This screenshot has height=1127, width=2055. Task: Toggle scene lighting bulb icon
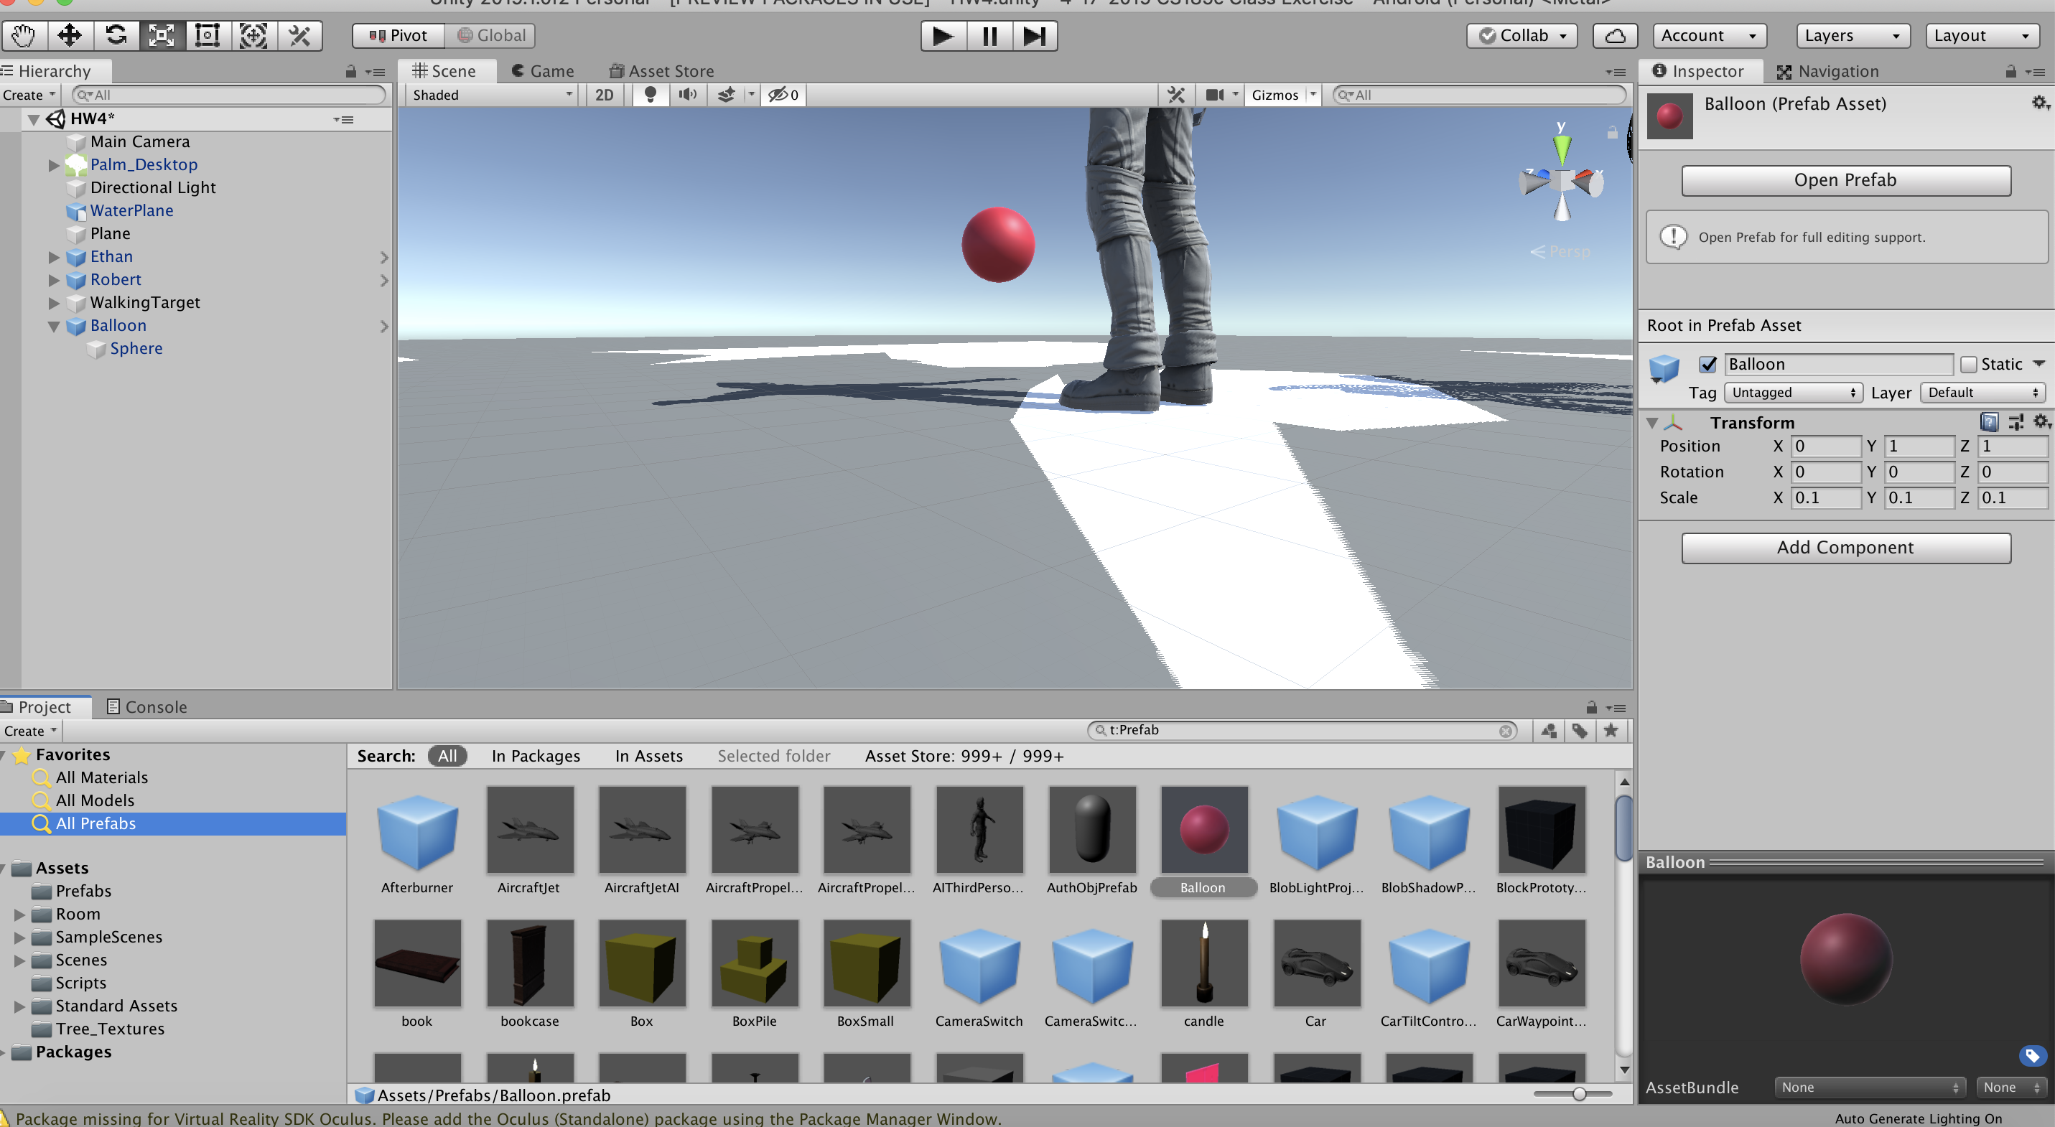(x=650, y=95)
